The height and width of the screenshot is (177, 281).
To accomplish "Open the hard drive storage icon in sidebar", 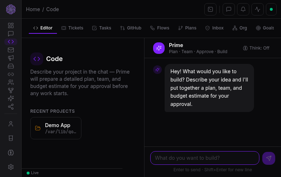I will [11, 66].
